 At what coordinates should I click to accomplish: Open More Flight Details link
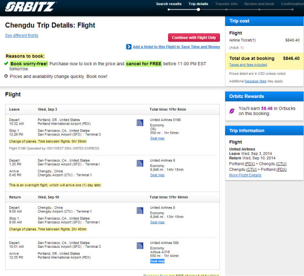click(245, 175)
